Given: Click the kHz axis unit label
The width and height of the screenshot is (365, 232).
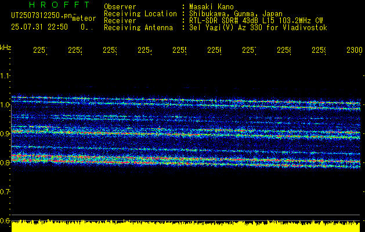Looking at the screenshot, I should [x=5, y=48].
